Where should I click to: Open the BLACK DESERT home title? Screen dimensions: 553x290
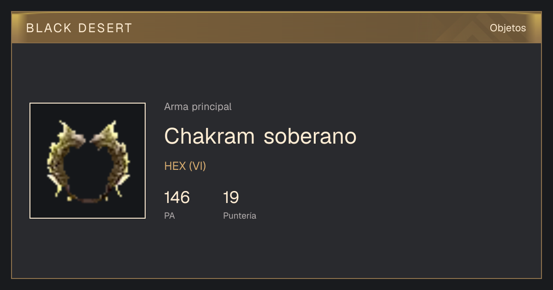click(79, 28)
